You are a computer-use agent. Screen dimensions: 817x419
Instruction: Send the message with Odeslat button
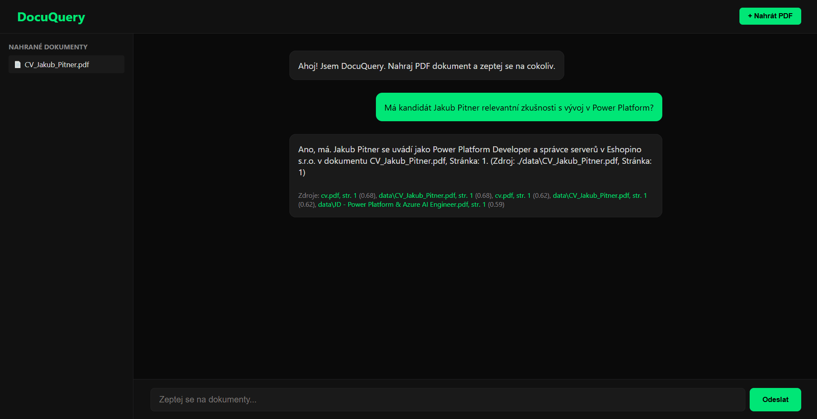coord(775,399)
